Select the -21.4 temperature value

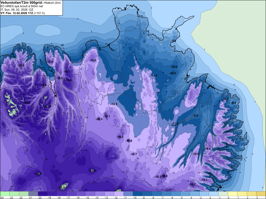pos(92,171)
